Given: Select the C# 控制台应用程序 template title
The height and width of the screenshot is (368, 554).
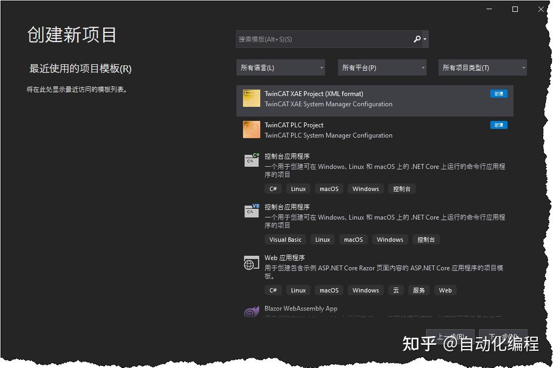Looking at the screenshot, I should [x=287, y=156].
